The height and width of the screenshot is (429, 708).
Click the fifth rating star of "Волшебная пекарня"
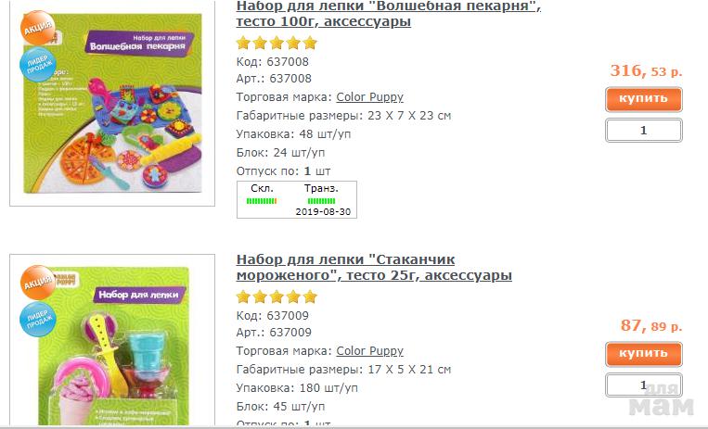(310, 43)
